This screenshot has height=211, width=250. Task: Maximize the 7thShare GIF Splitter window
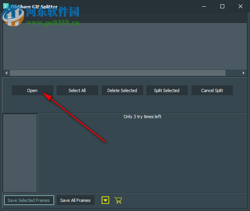[x=222, y=6]
